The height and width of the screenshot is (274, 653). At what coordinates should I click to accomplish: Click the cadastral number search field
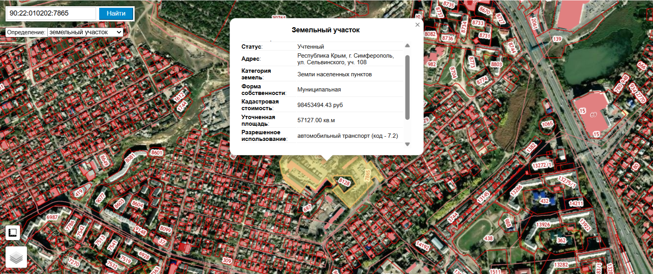click(51, 13)
